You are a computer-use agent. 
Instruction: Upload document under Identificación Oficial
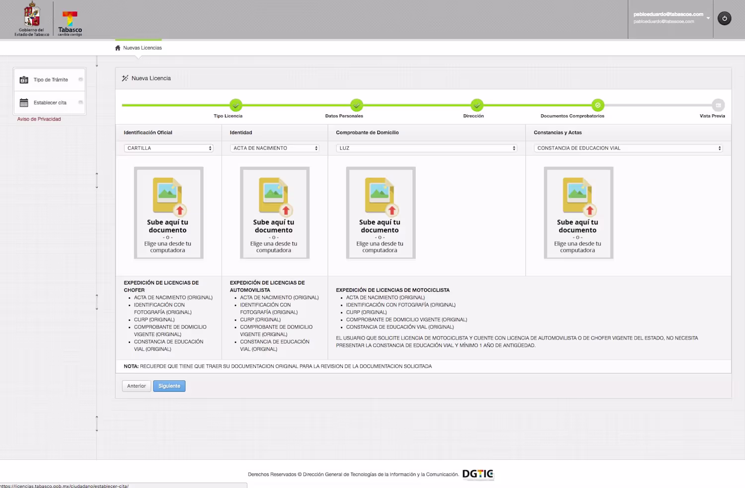point(168,213)
